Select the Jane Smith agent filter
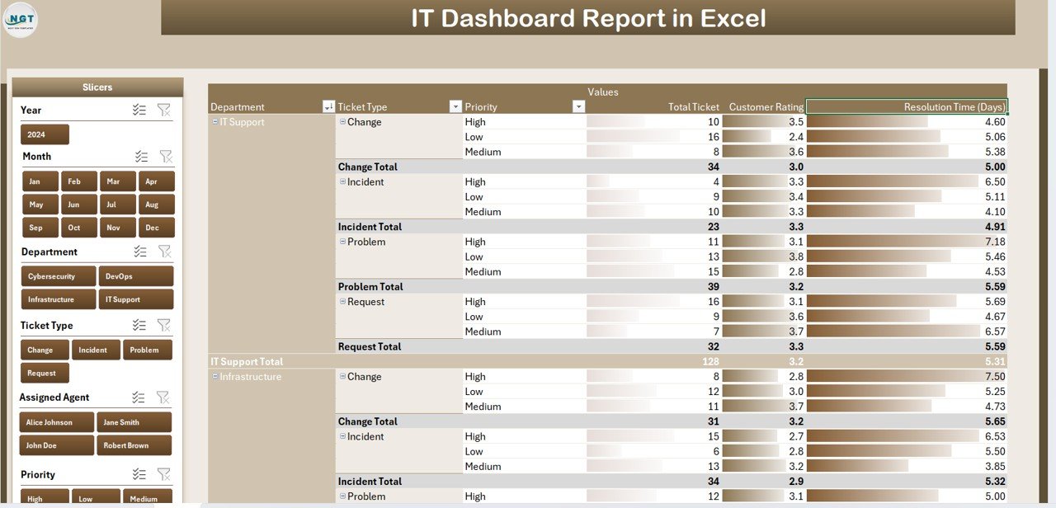The image size is (1056, 508). click(x=134, y=421)
